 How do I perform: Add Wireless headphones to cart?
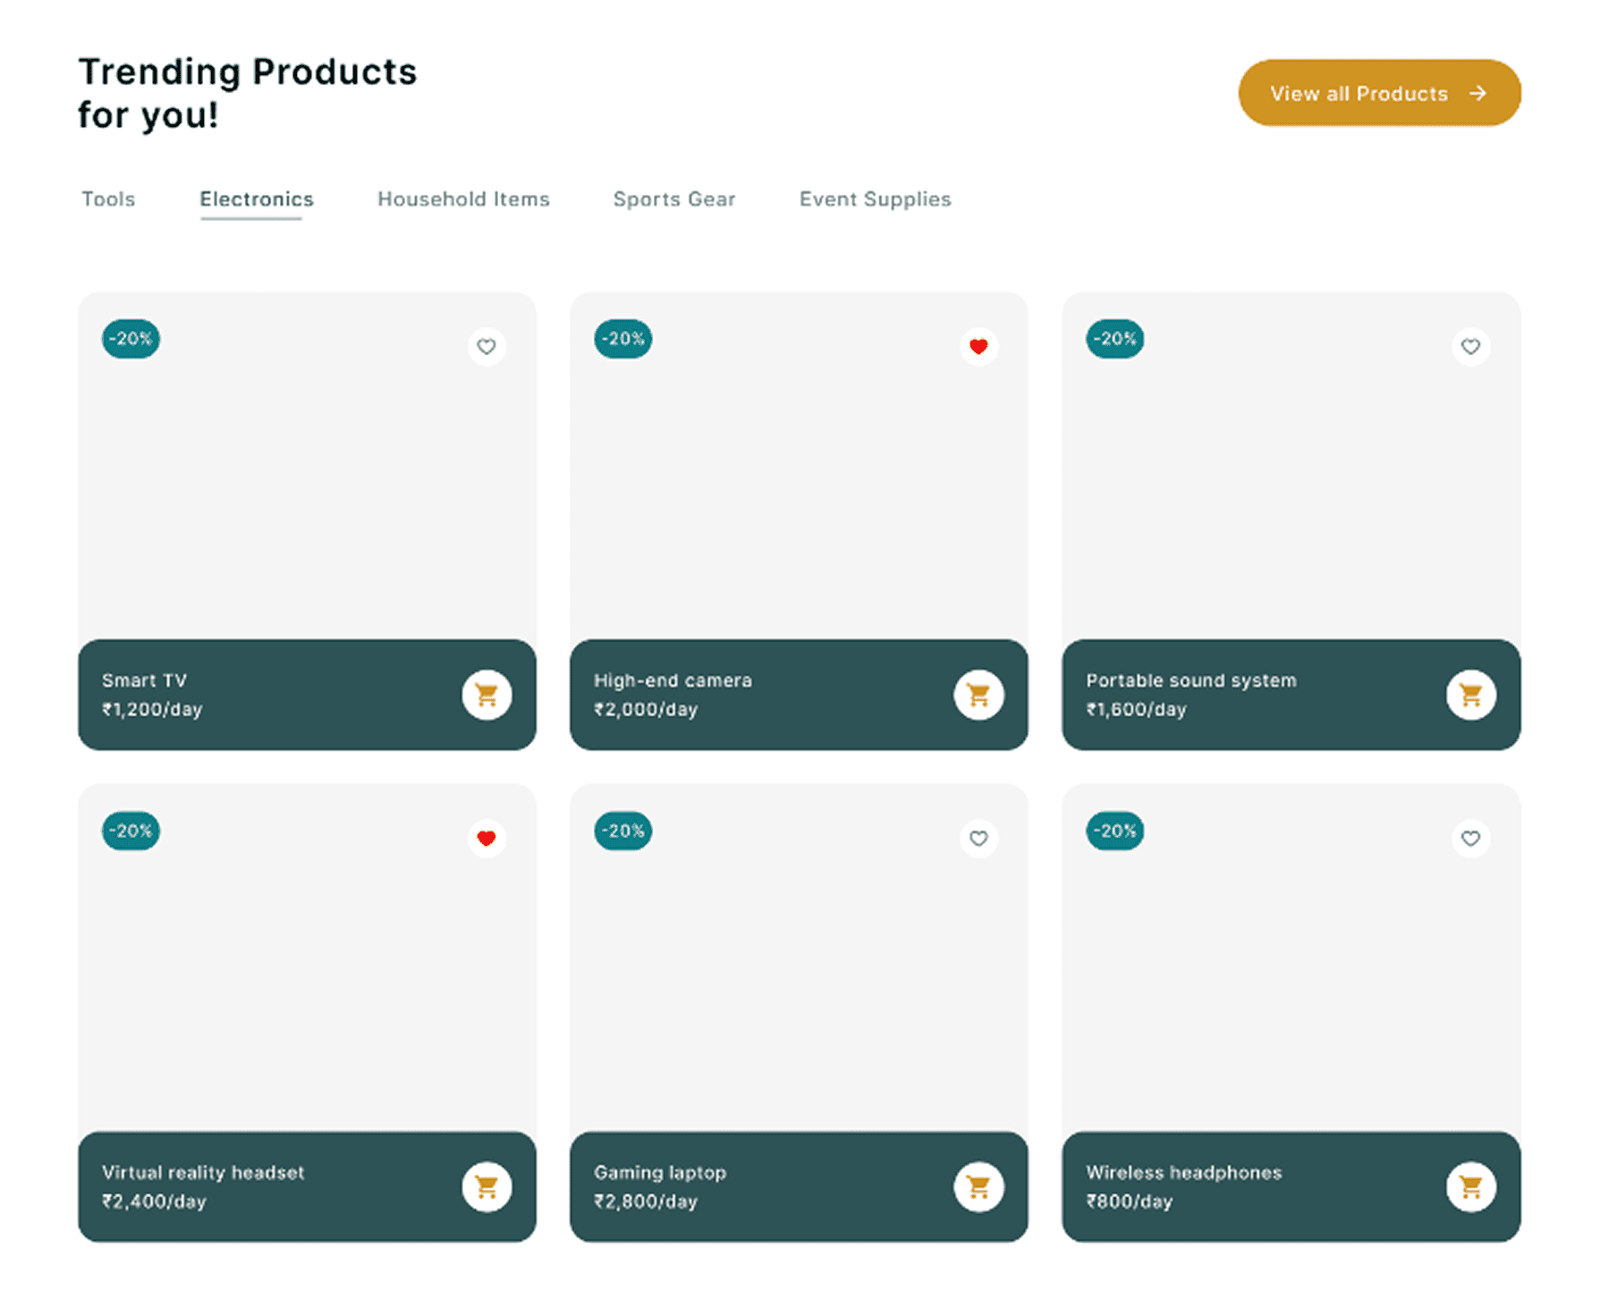pyautogui.click(x=1470, y=1187)
